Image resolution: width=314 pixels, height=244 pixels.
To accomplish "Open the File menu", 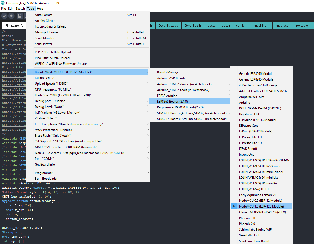I will click(x=3, y=9).
